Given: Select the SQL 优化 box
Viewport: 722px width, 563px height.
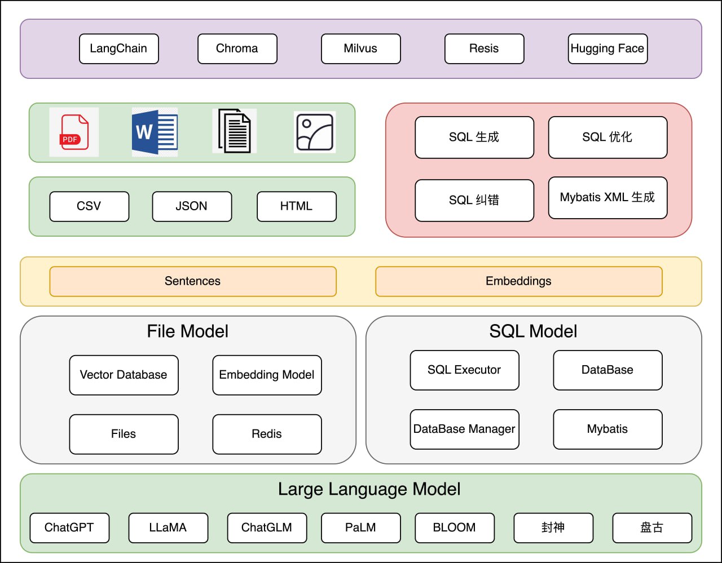Looking at the screenshot, I should coord(607,137).
